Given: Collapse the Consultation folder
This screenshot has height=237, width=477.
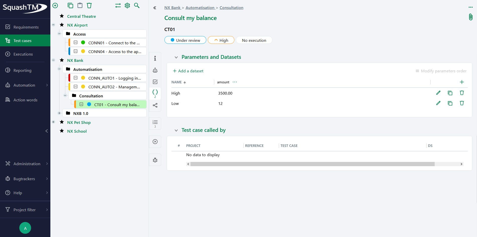Looking at the screenshot, I should point(65,95).
